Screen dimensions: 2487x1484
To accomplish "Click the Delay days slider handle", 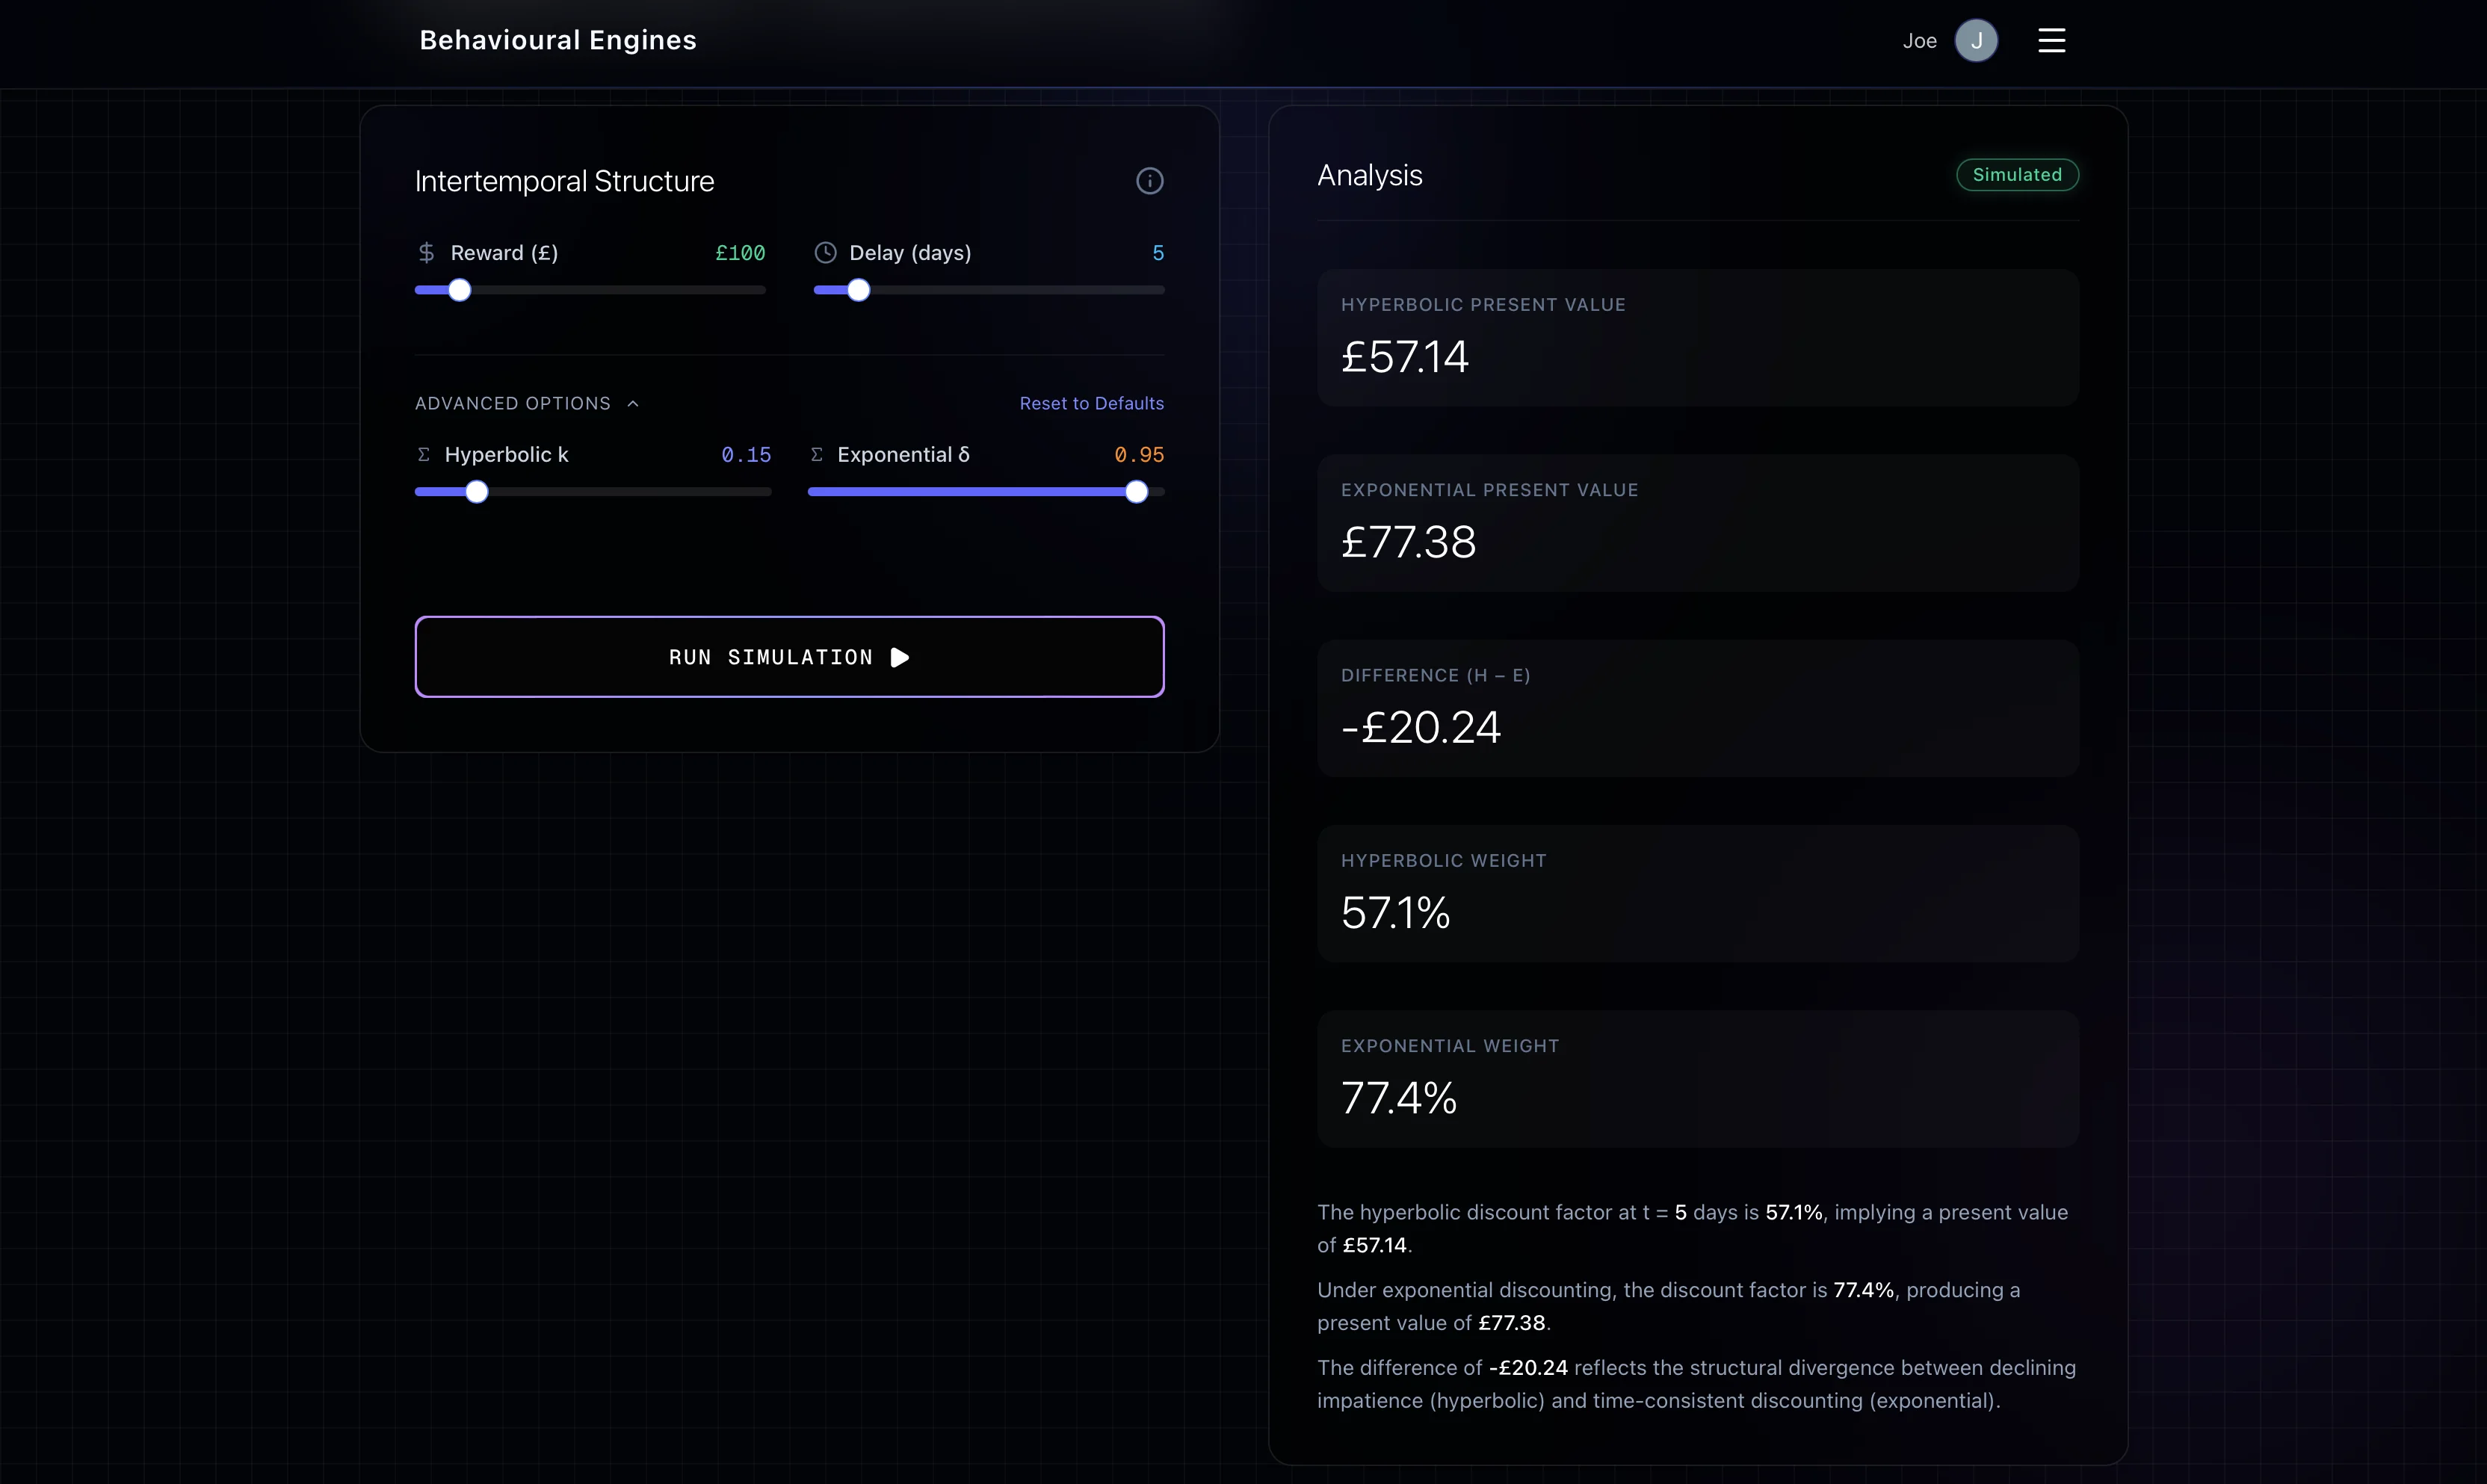I will [x=858, y=291].
